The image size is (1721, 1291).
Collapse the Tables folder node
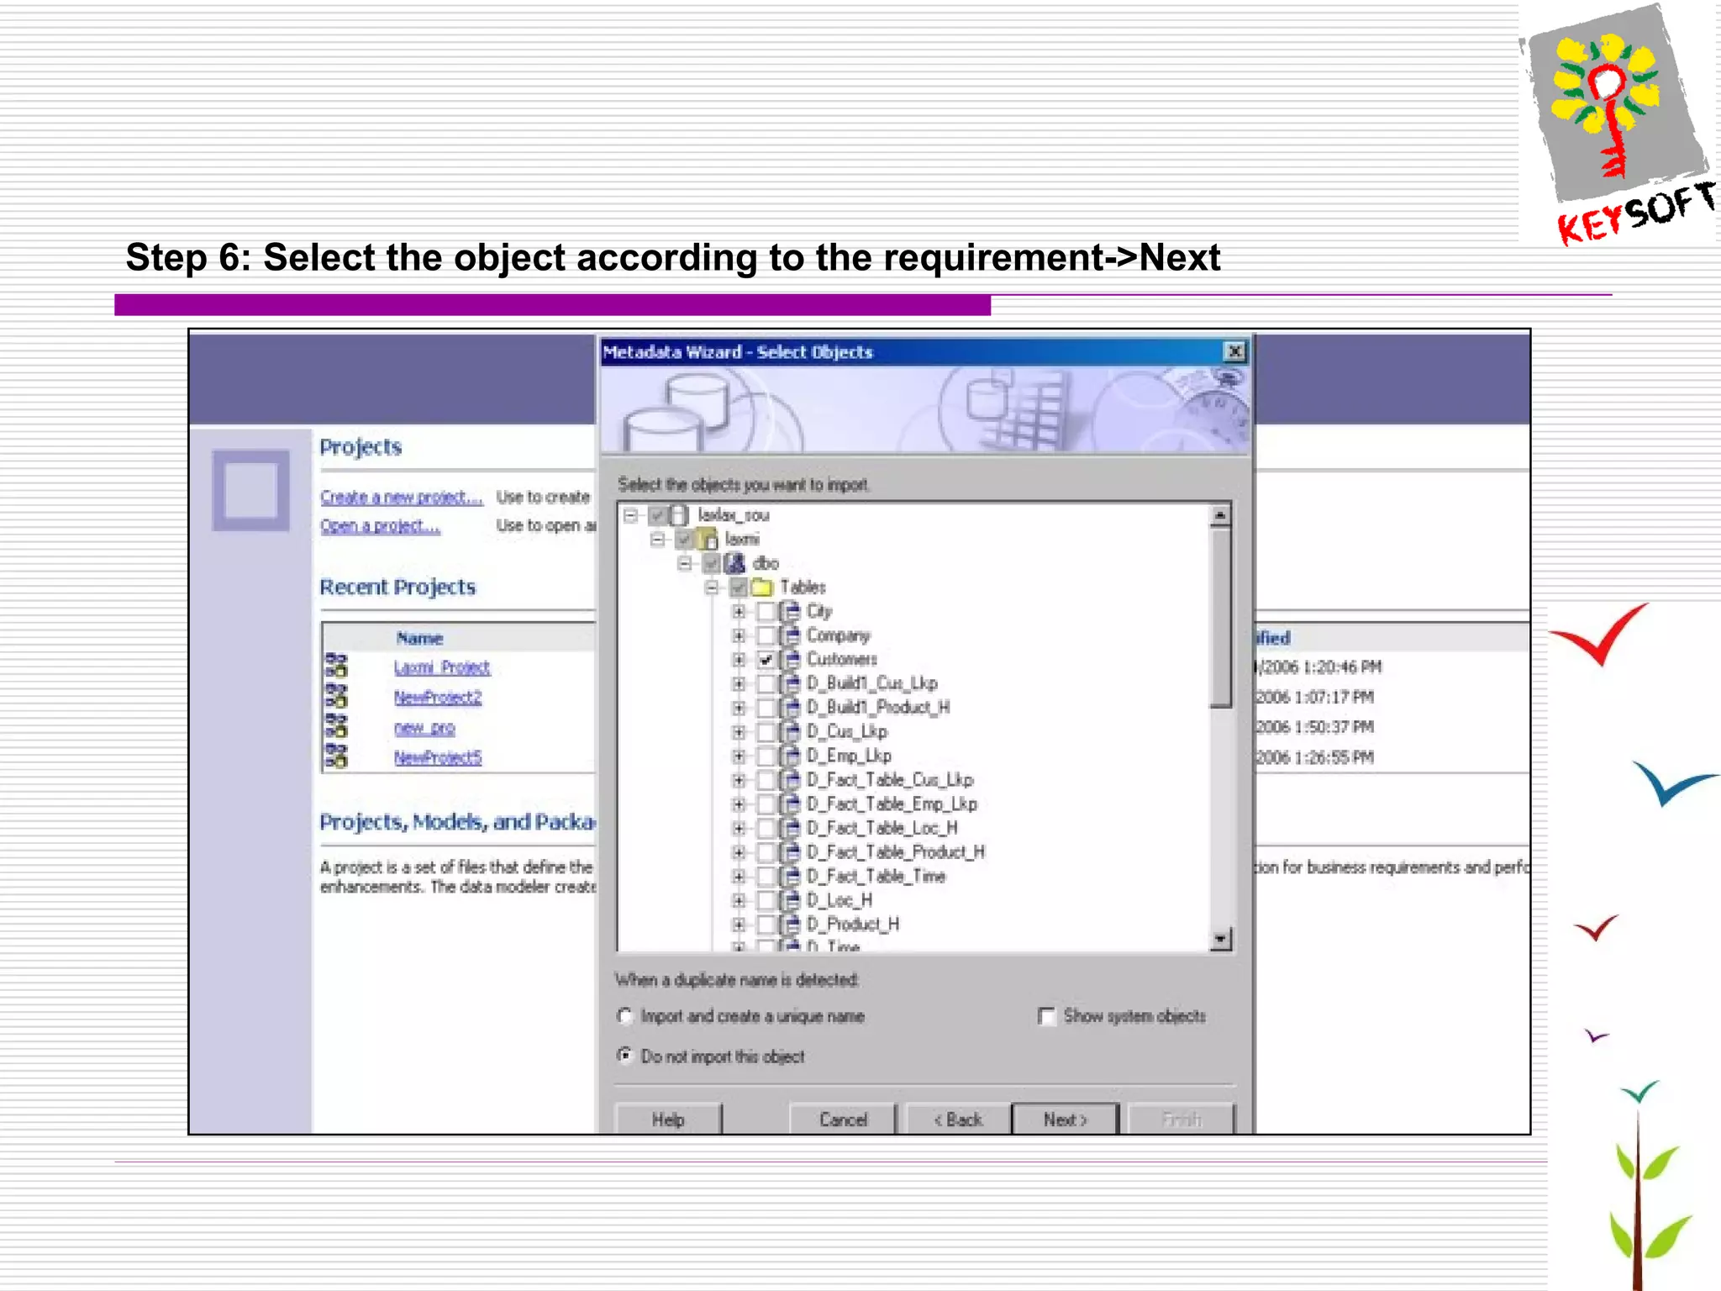point(712,587)
